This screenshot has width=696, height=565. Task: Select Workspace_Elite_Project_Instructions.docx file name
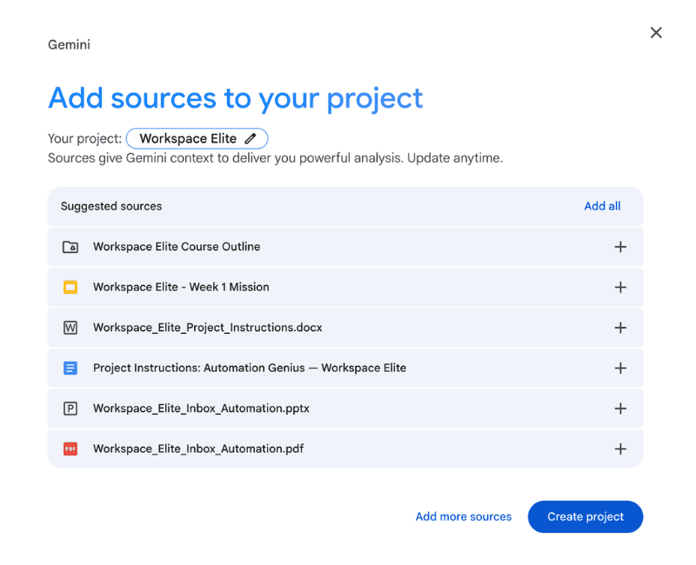pos(208,328)
